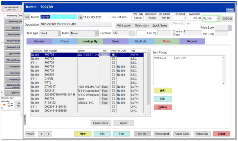The height and width of the screenshot is (141, 238).
Task: Click the Adjust Qty button
Action: pyautogui.click(x=202, y=134)
